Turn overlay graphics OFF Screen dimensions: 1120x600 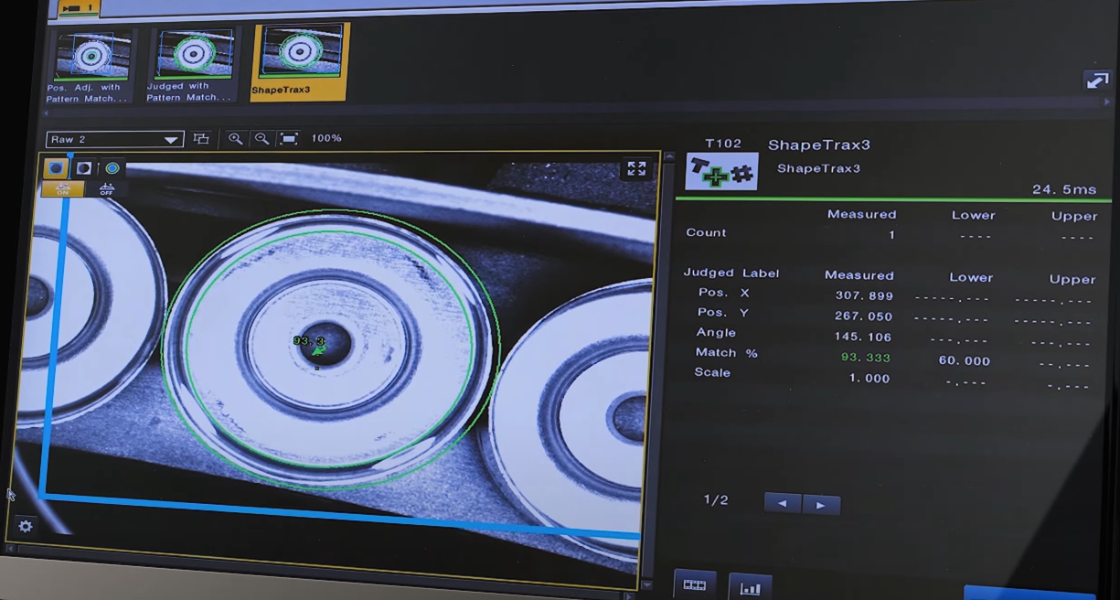(x=107, y=188)
